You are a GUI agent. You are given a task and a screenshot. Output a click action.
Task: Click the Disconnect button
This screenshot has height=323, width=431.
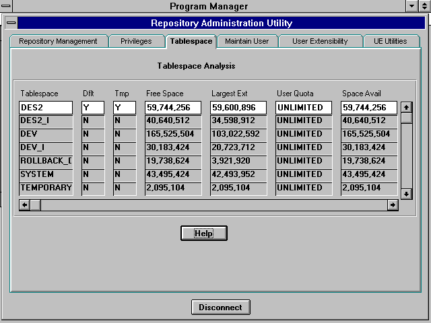tap(220, 308)
